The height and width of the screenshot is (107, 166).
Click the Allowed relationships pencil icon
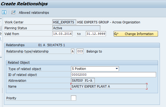tap(14, 12)
